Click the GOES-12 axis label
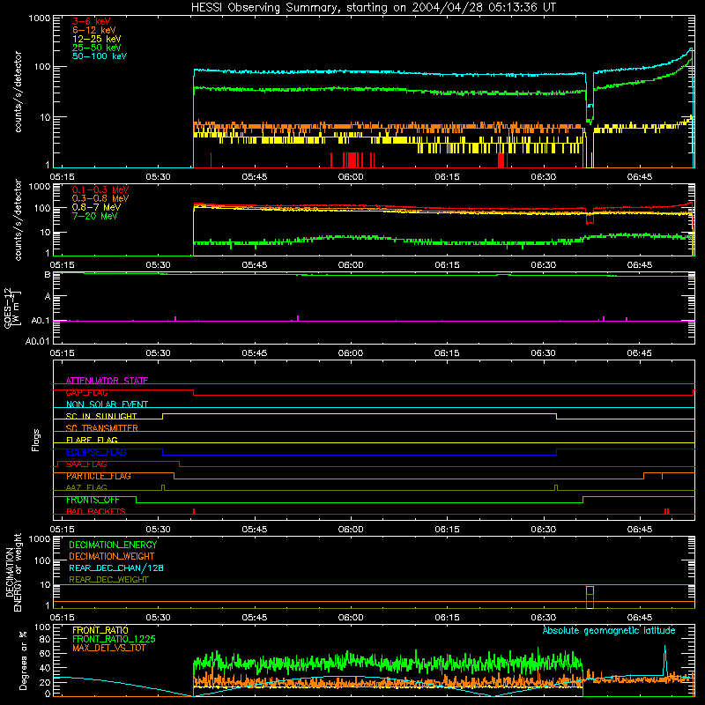The image size is (705, 705). click(9, 308)
